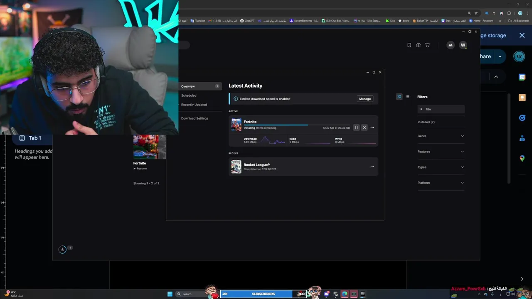Image resolution: width=532 pixels, height=299 pixels.
Task: Show the side panel using the bottom-right arrow
Action: tap(522, 279)
